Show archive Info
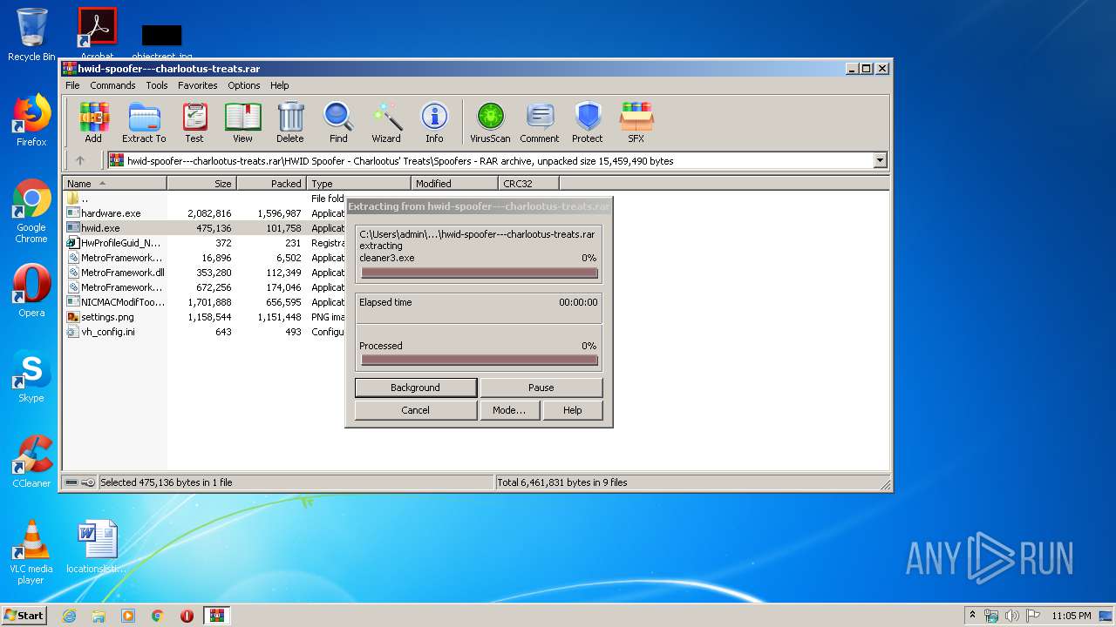 [x=434, y=122]
